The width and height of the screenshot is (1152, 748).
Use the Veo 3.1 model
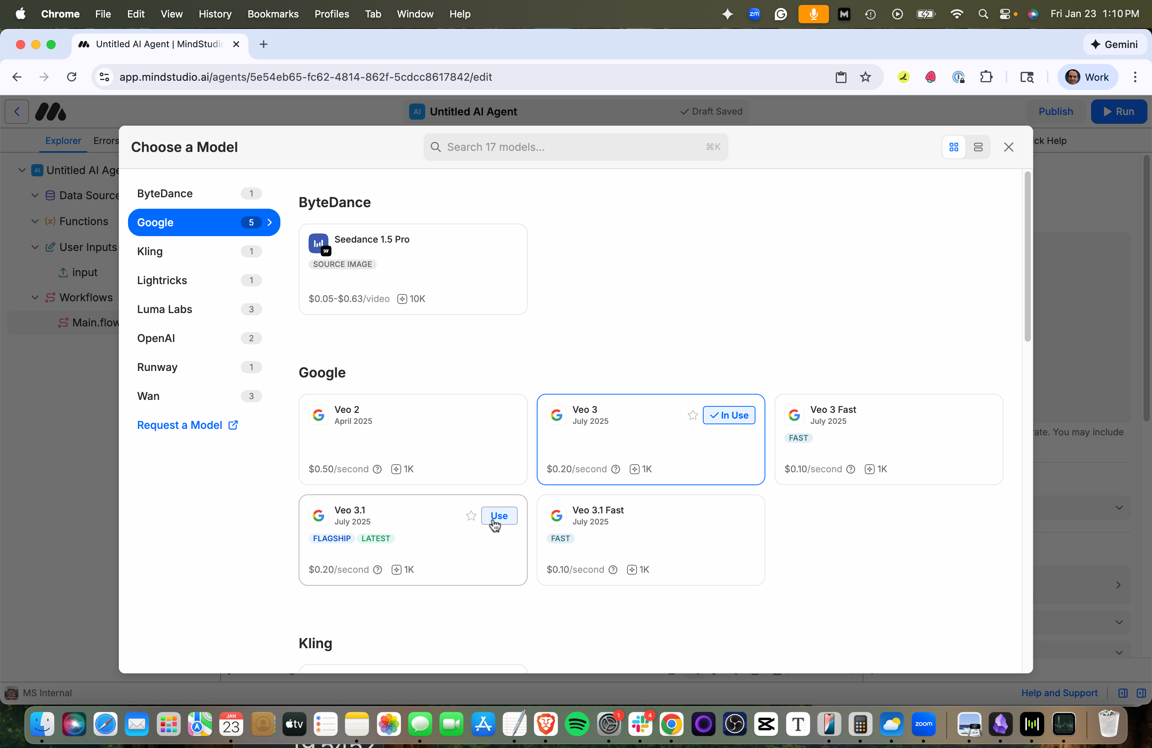click(x=499, y=515)
